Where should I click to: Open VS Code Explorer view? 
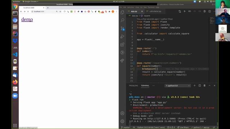122,13
